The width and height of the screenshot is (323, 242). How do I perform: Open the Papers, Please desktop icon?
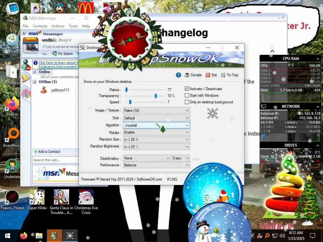pos(12,200)
